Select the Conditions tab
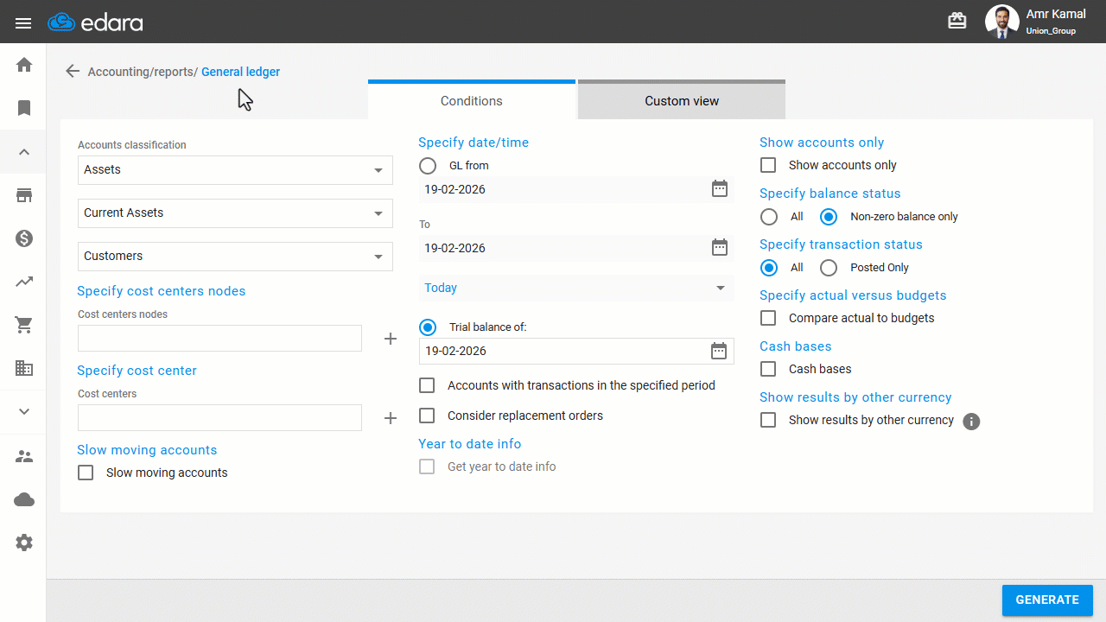 point(472,99)
